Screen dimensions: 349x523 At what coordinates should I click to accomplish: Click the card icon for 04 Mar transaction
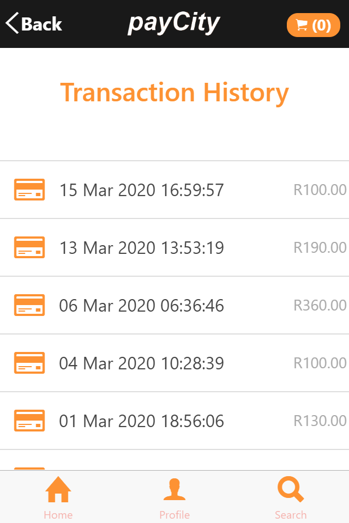coord(29,363)
